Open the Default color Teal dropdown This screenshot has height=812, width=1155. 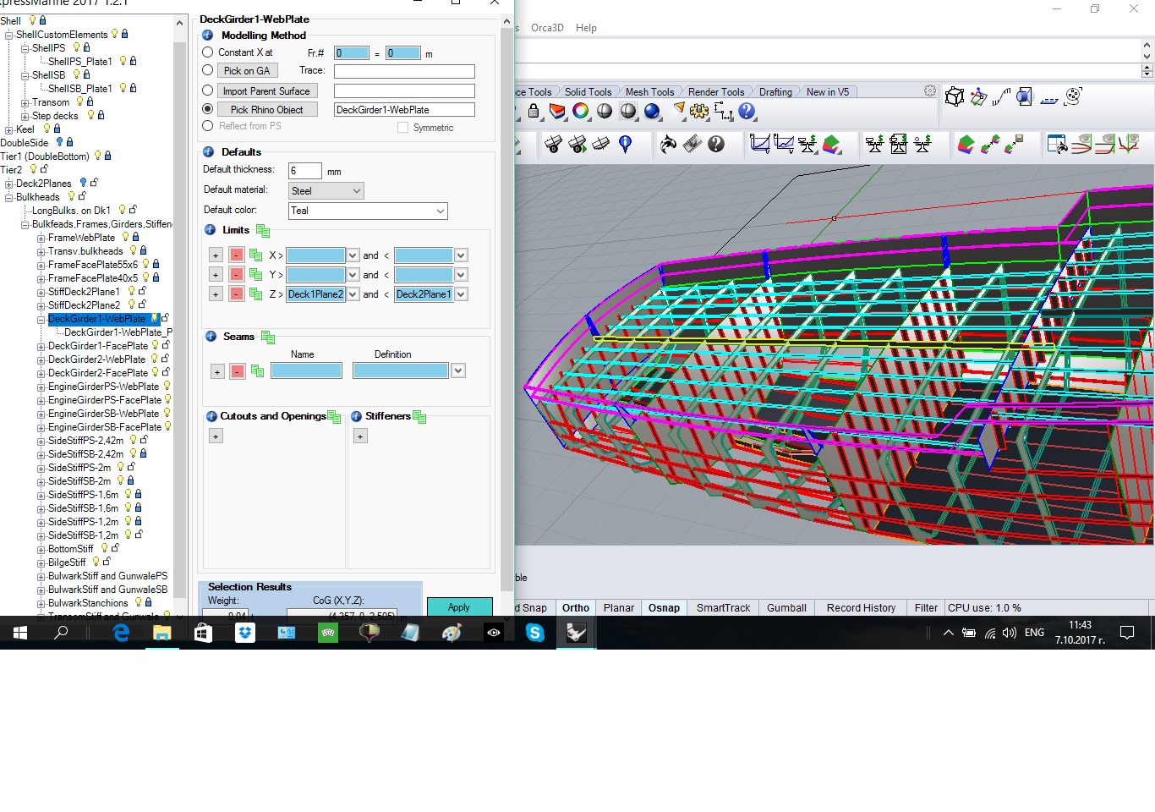pos(368,211)
